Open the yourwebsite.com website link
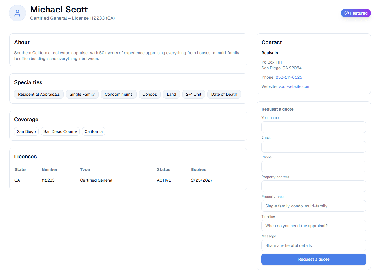Image resolution: width=380 pixels, height=277 pixels. pyautogui.click(x=294, y=86)
